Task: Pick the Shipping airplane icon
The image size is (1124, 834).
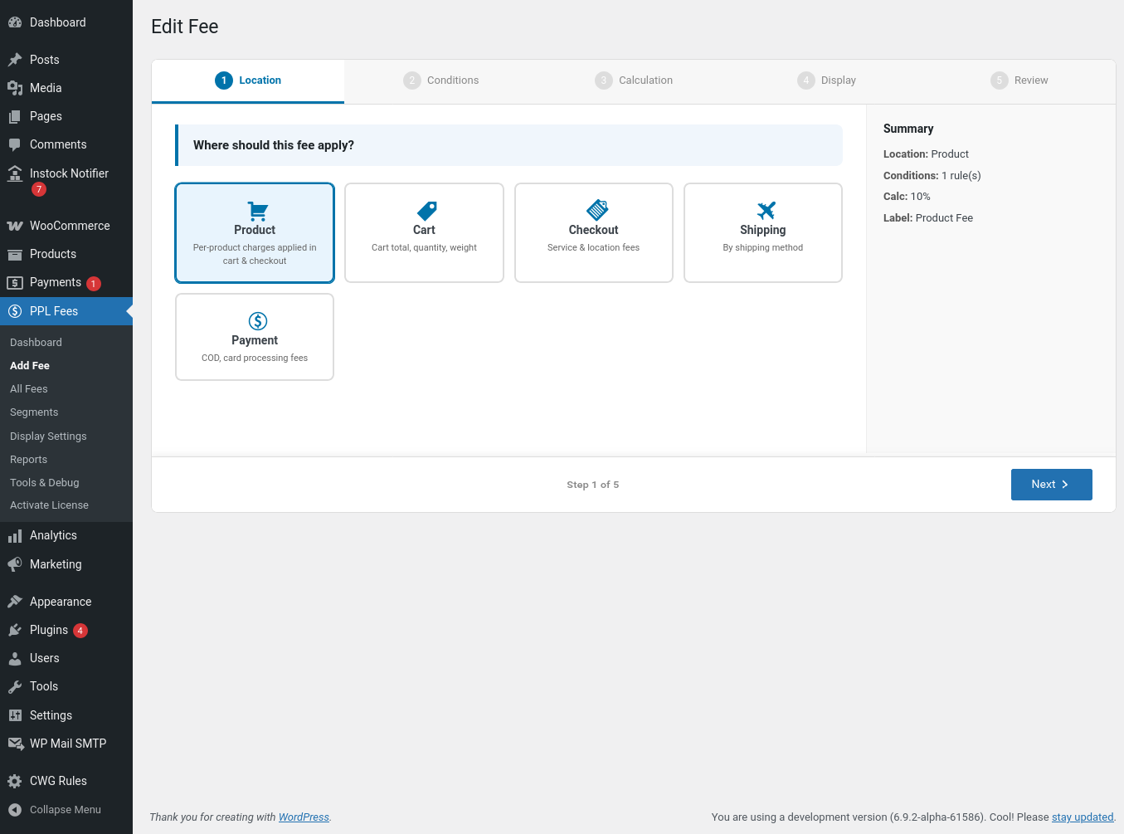Action: (x=766, y=211)
